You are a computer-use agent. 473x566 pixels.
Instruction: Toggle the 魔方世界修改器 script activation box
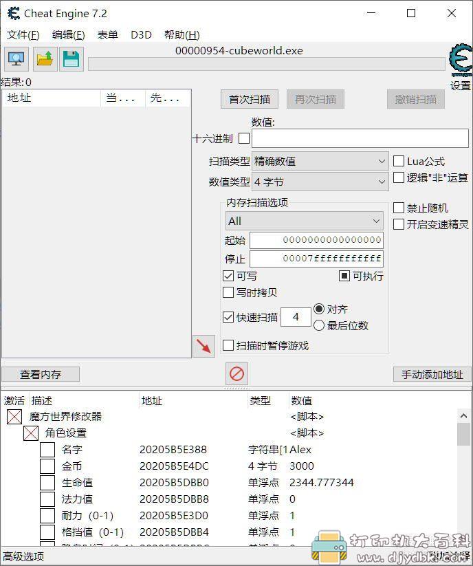(x=14, y=417)
